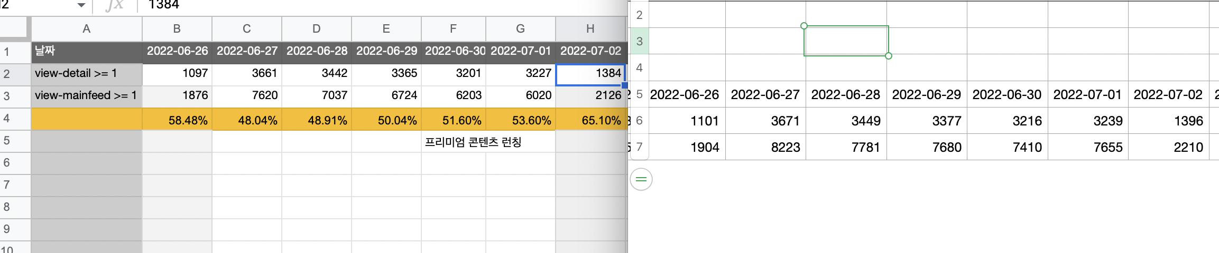This screenshot has height=253, width=1219.
Task: Click the select-all corner box
Action: (15, 29)
